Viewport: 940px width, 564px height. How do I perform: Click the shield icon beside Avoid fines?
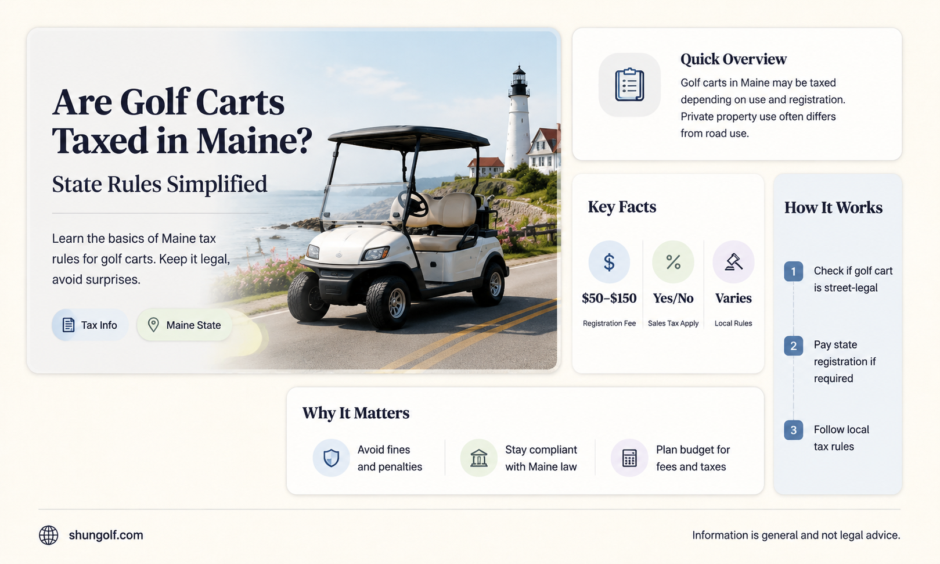pyautogui.click(x=332, y=458)
